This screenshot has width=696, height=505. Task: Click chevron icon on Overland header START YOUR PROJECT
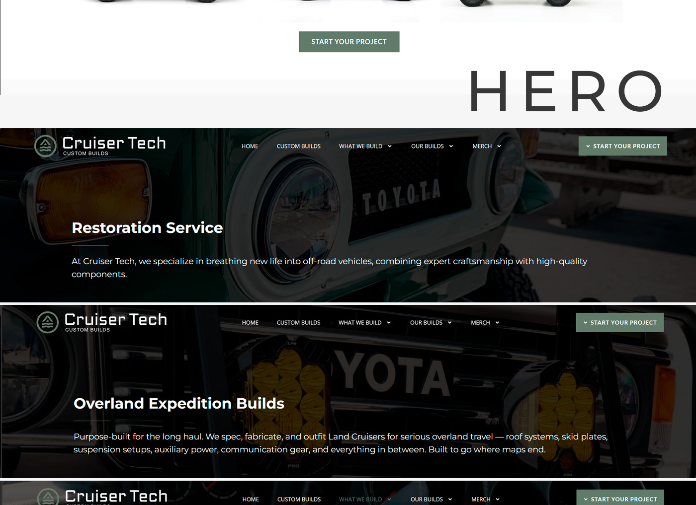click(x=586, y=322)
